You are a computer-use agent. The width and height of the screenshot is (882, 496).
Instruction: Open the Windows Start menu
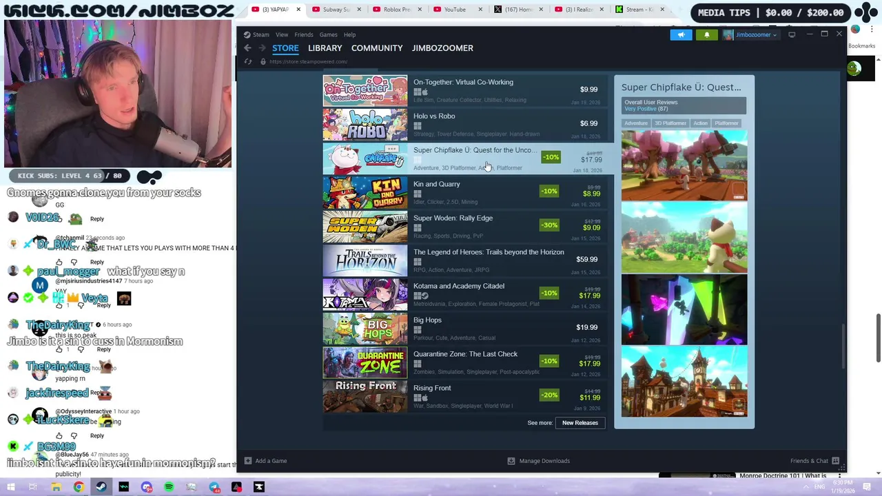[x=11, y=487]
